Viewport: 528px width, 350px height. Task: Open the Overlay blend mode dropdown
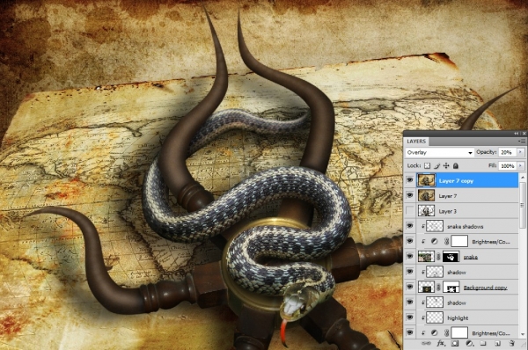(439, 152)
